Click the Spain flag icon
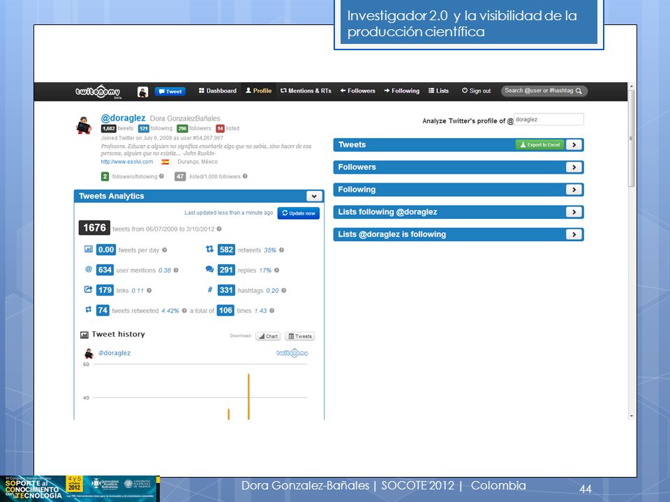670x502 pixels. (x=165, y=162)
